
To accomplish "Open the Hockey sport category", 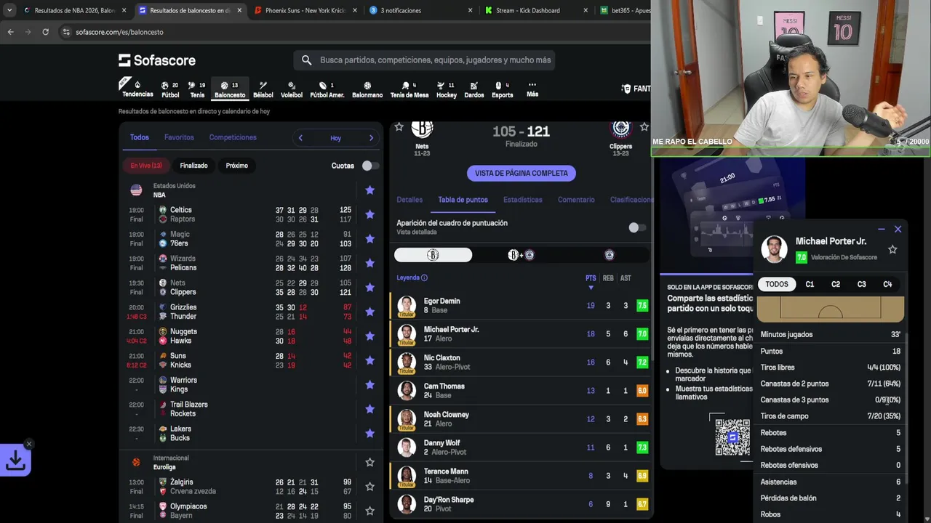I will pyautogui.click(x=447, y=89).
